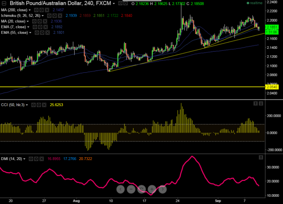Zoom out with the round minus button
Screen dimensions: 283x204
point(131,189)
